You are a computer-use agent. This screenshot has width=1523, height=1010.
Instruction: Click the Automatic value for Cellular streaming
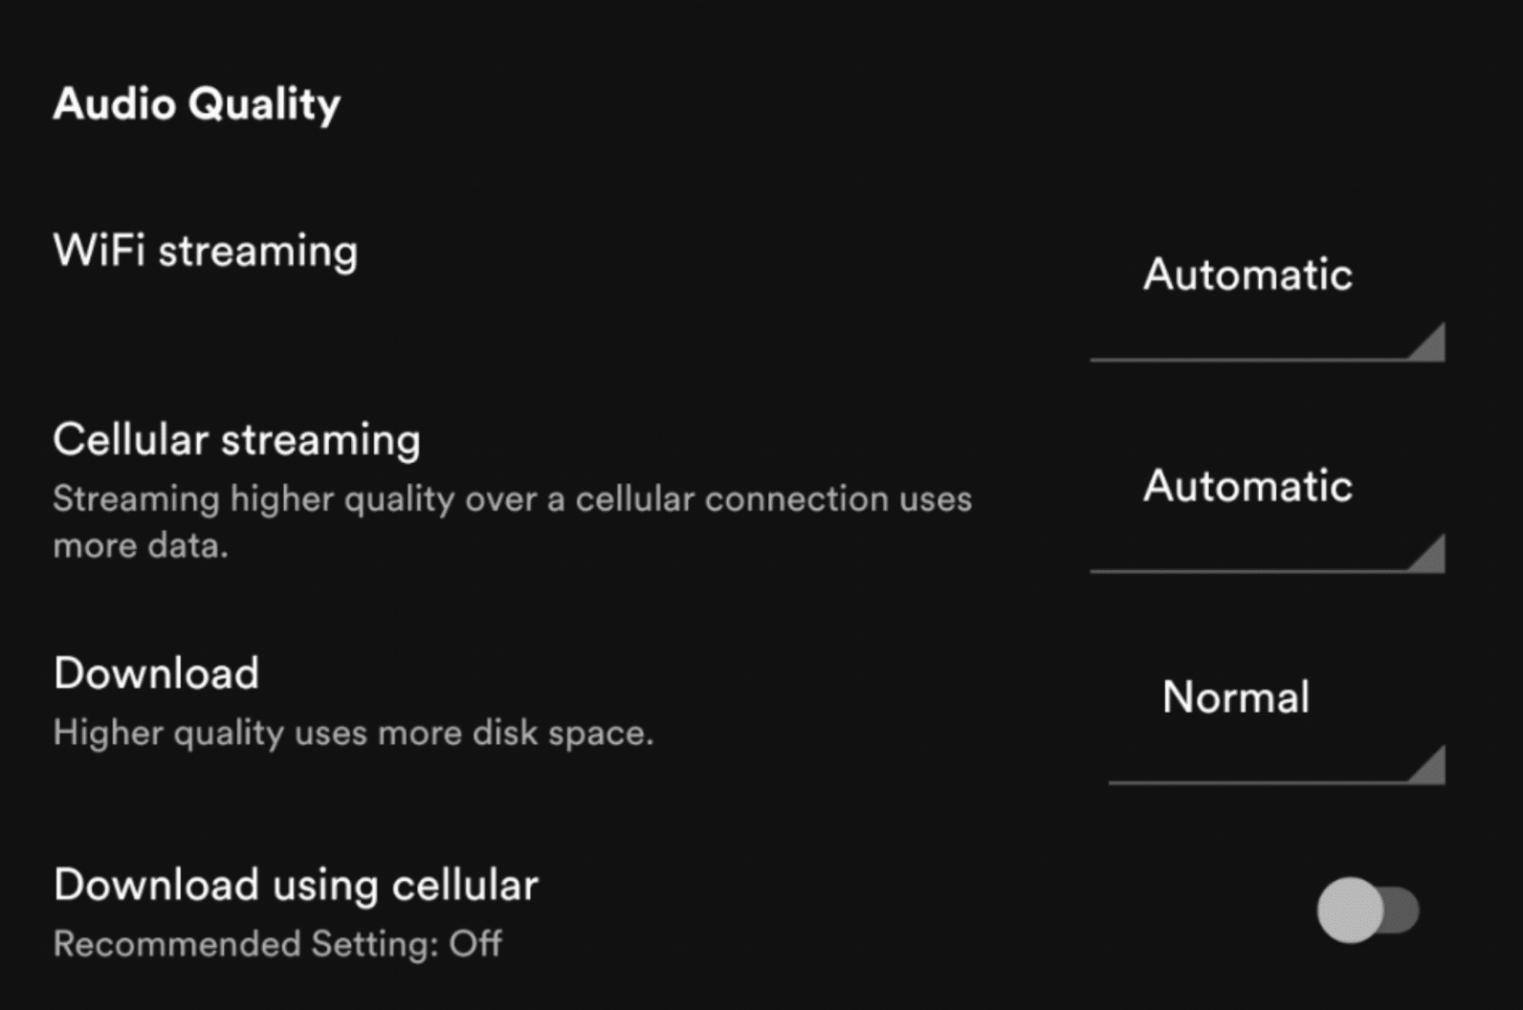pyautogui.click(x=1247, y=488)
